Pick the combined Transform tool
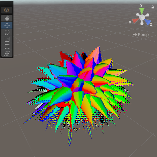 [x=7, y=53]
